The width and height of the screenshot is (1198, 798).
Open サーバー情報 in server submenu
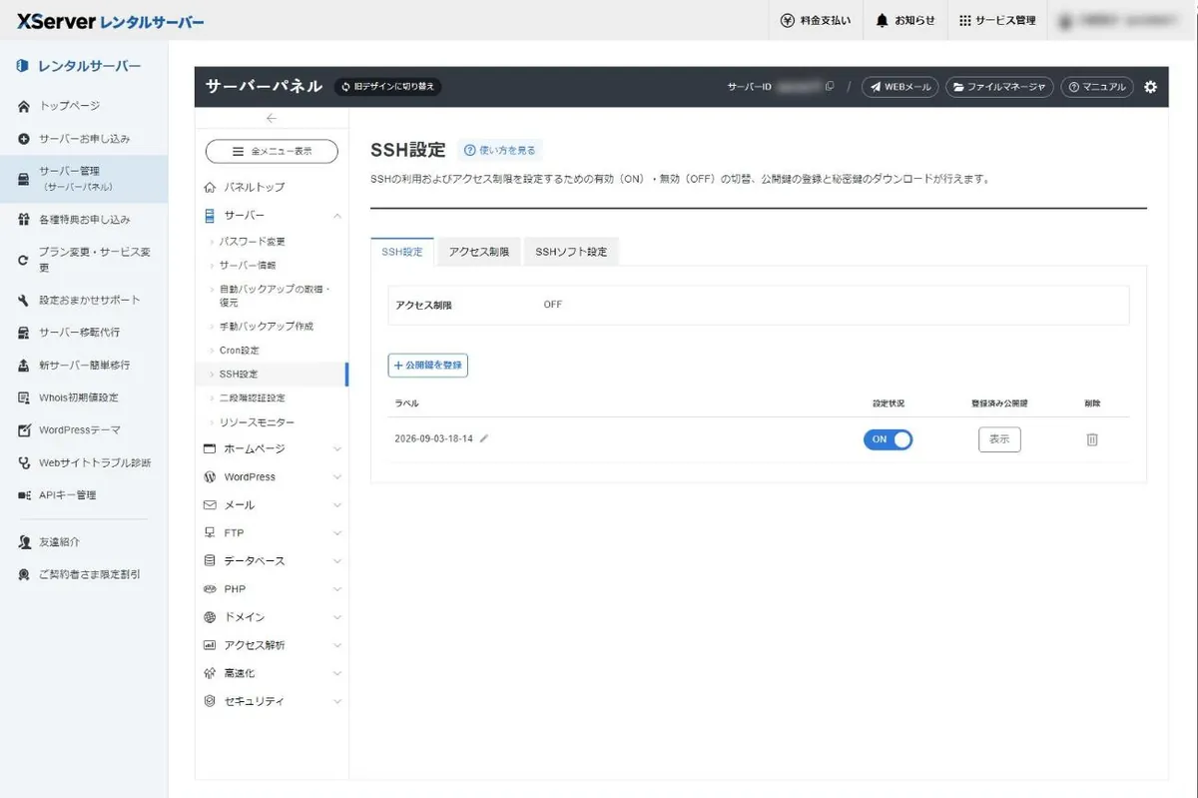[x=248, y=266]
